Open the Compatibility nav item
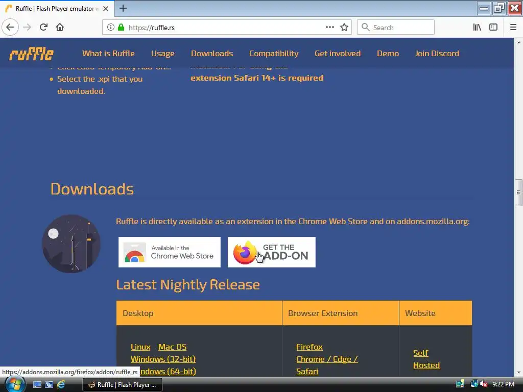The height and width of the screenshot is (392, 523). [274, 53]
